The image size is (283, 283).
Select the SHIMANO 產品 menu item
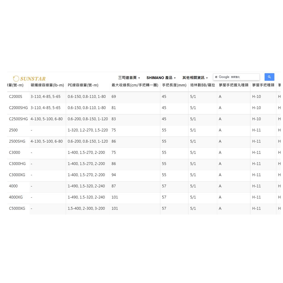[x=159, y=78]
